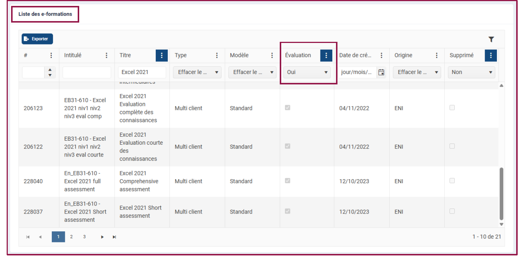
Task: Open the Titre column options menu
Action: pos(162,56)
